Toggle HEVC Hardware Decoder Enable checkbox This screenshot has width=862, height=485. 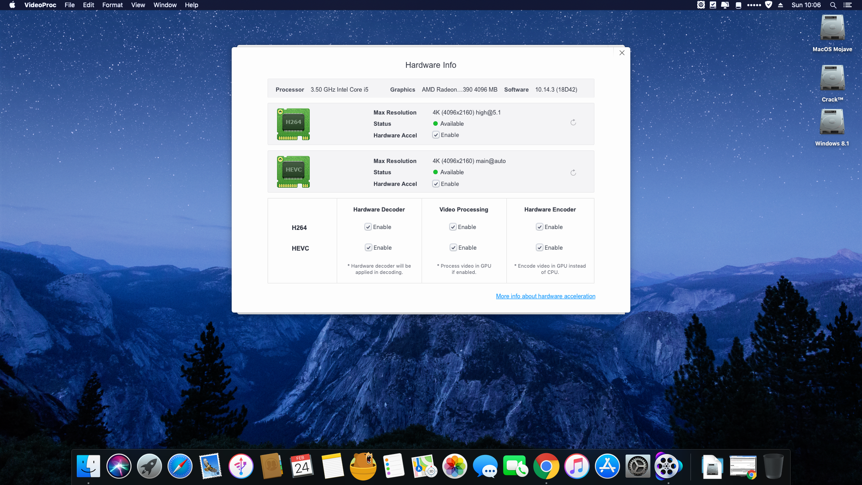(369, 248)
